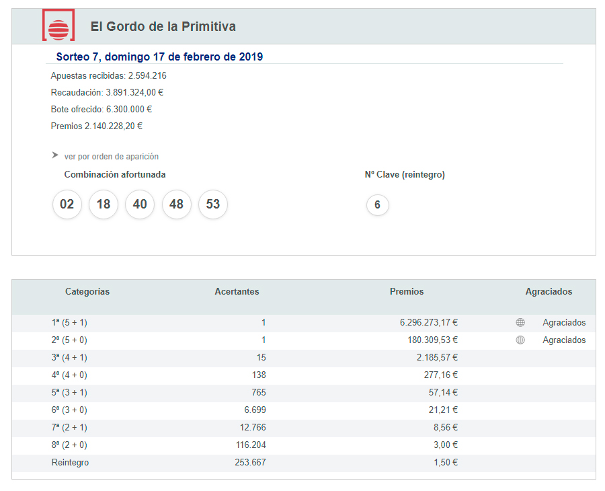This screenshot has height=491, width=605.
Task: Select winning number ball 48
Action: click(177, 204)
